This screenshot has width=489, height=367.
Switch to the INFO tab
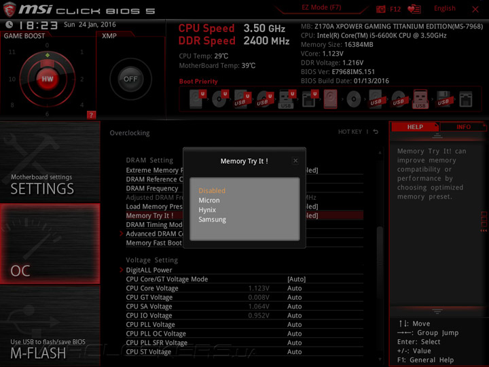463,127
